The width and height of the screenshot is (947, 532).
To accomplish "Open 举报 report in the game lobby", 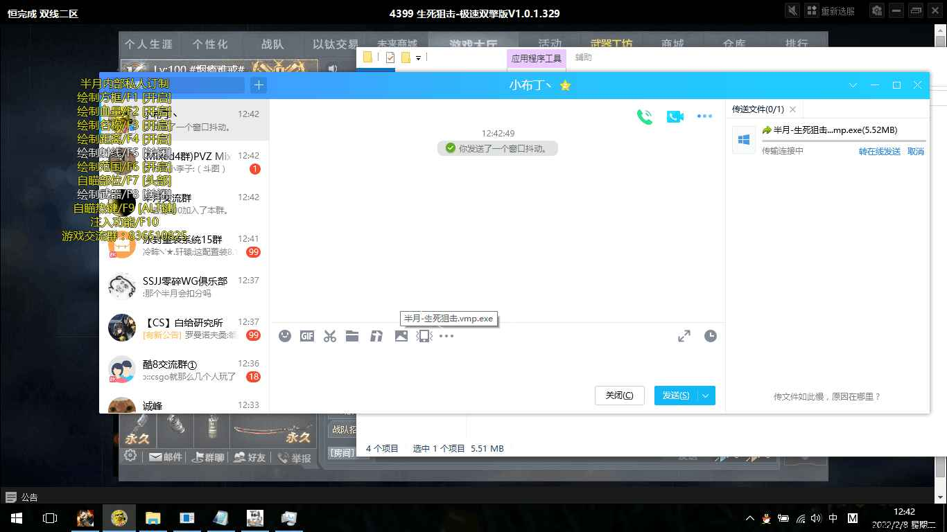I will point(294,457).
